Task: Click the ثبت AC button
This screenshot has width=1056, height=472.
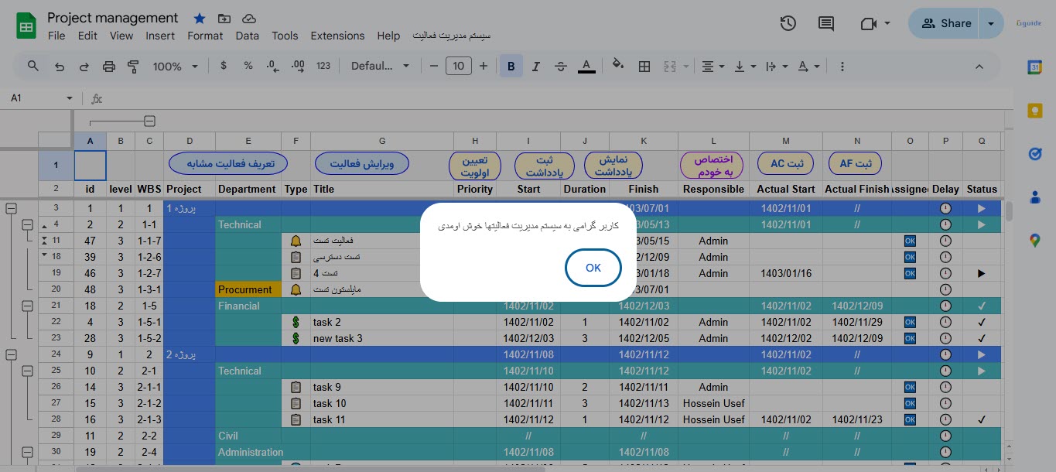Action: point(785,163)
